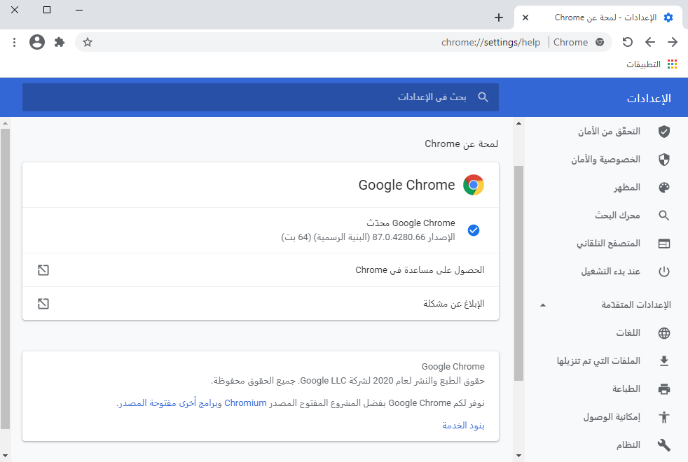Click the sidebar scrollbar down arrow
The image size is (688, 462).
click(518, 456)
